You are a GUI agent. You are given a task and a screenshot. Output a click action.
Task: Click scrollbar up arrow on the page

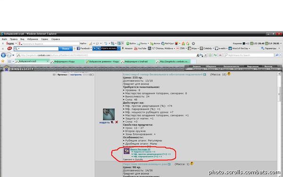click(x=280, y=74)
